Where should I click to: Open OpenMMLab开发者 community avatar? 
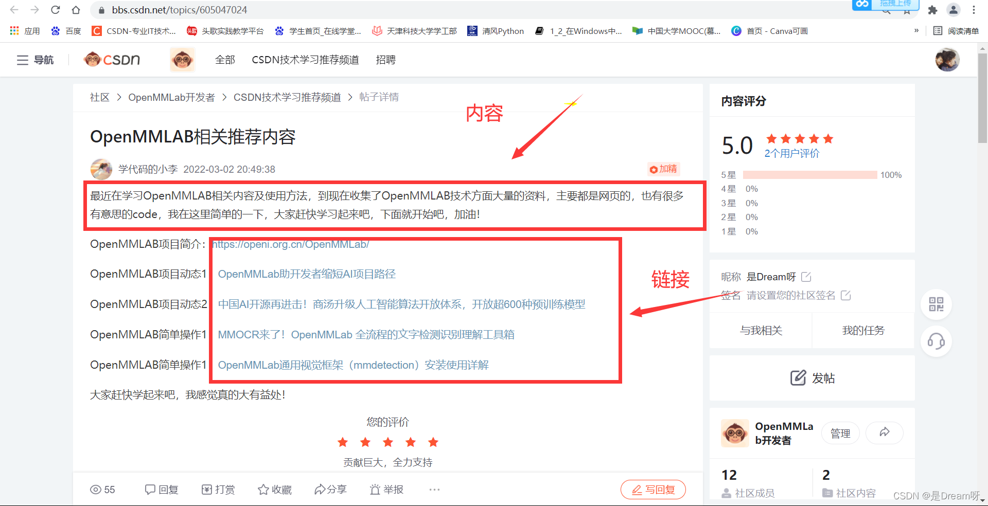[x=734, y=433]
